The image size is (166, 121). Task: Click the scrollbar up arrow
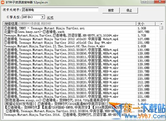click(x=161, y=24)
